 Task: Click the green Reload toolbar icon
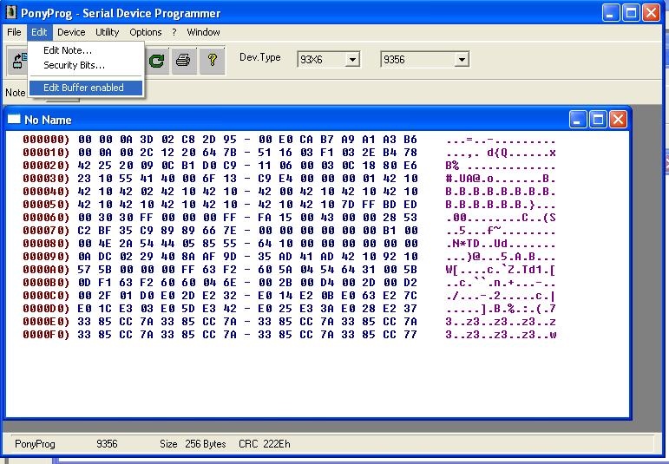(x=156, y=61)
